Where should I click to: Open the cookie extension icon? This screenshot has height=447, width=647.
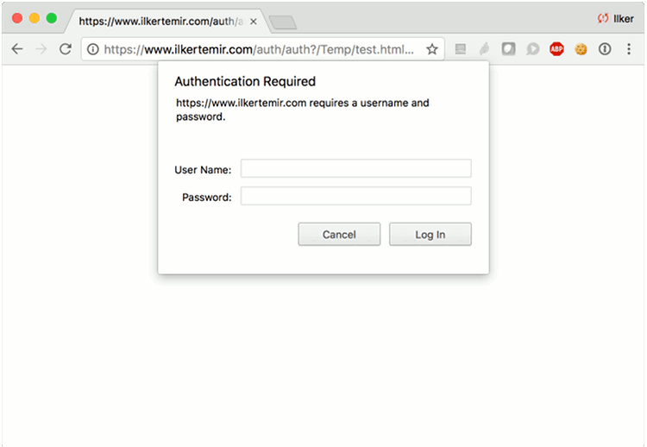[581, 49]
